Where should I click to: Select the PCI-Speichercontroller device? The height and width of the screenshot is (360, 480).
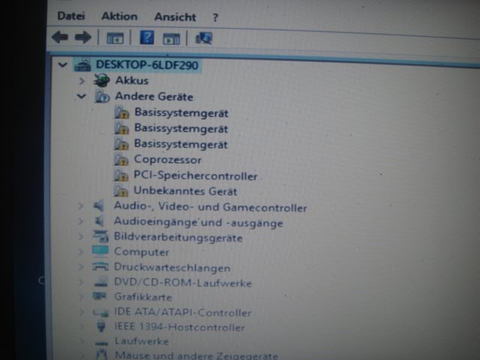[196, 175]
